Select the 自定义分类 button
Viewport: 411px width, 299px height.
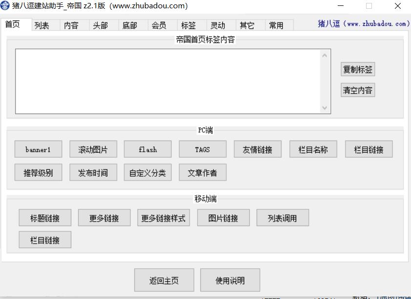coord(148,173)
